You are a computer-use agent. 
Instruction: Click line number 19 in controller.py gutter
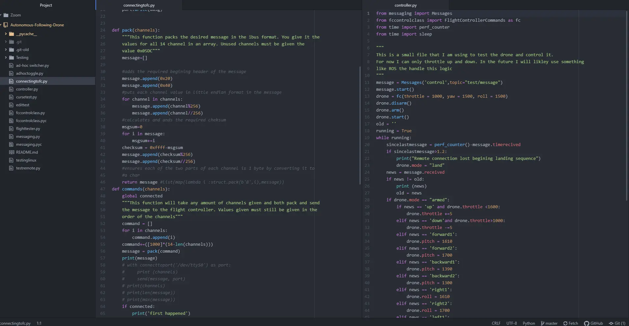tap(367, 138)
